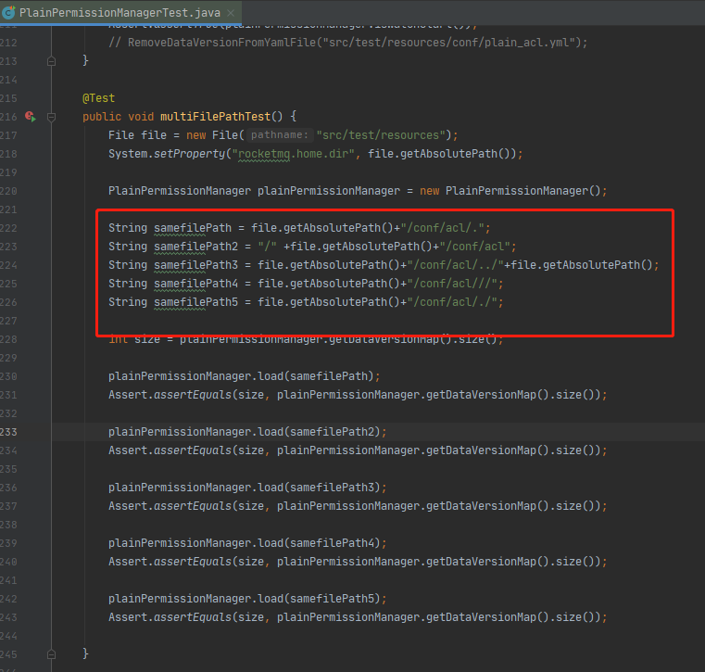Screen dimensions: 705x672
Task: Click load(samefilePath3) call on line 236
Action: [319, 488]
